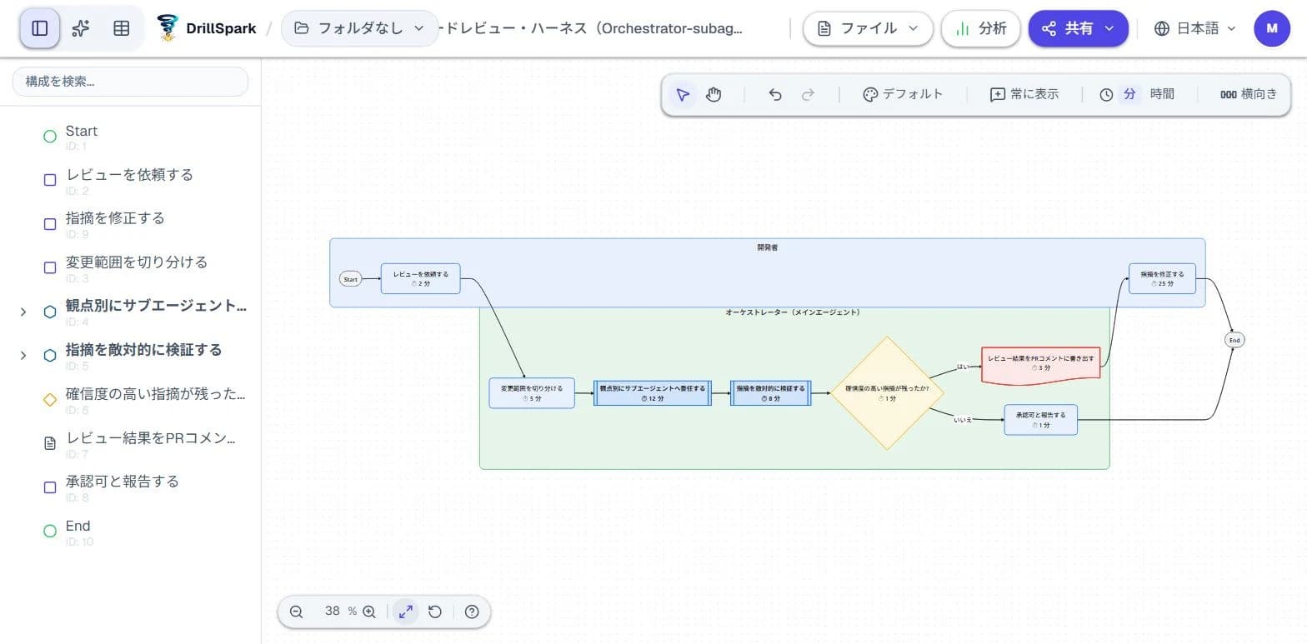1307x644 pixels.
Task: Open the ファイル dropdown menu
Action: pos(868,28)
